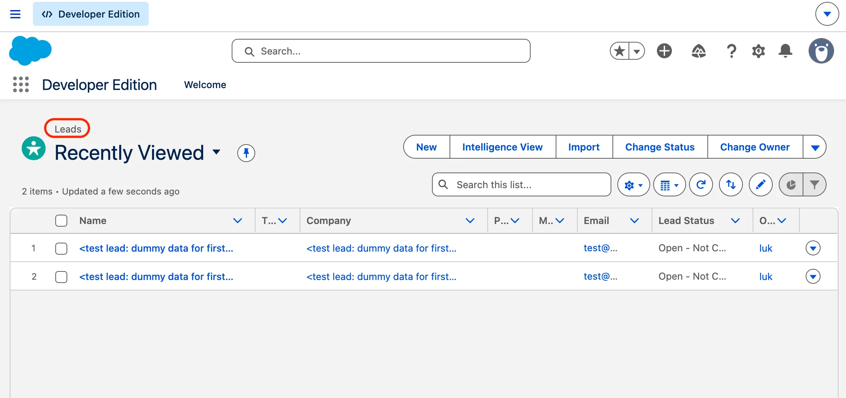This screenshot has width=846, height=398.
Task: Open Email column actions chevron
Action: tap(634, 221)
